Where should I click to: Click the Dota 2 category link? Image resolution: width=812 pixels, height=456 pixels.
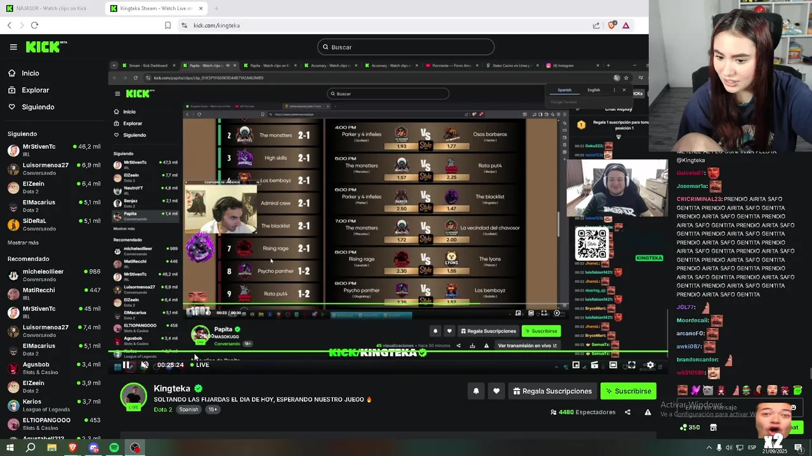coord(162,410)
